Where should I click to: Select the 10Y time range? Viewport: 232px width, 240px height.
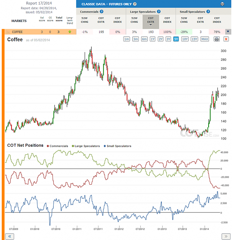(x=185, y=39)
